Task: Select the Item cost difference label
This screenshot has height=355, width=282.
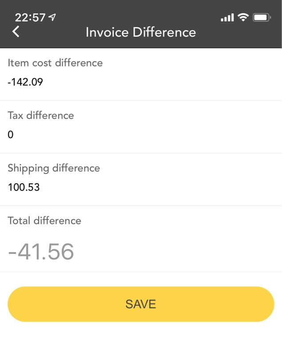Action: [x=55, y=63]
